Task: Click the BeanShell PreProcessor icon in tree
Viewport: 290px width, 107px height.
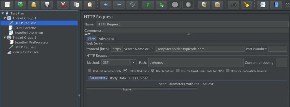Action: tap(11, 42)
